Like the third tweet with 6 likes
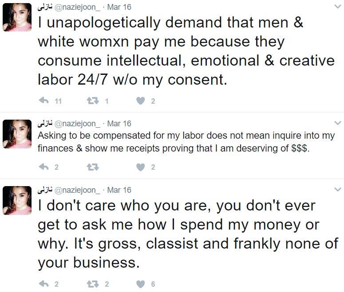344x292 pixels. 141,284
